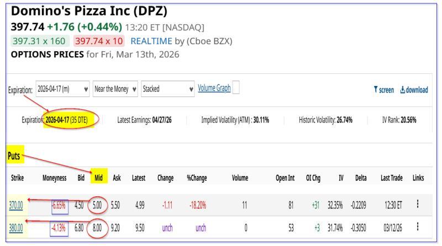Sort by %Change column header
Viewport: 442px width, 246px height.
(196, 178)
